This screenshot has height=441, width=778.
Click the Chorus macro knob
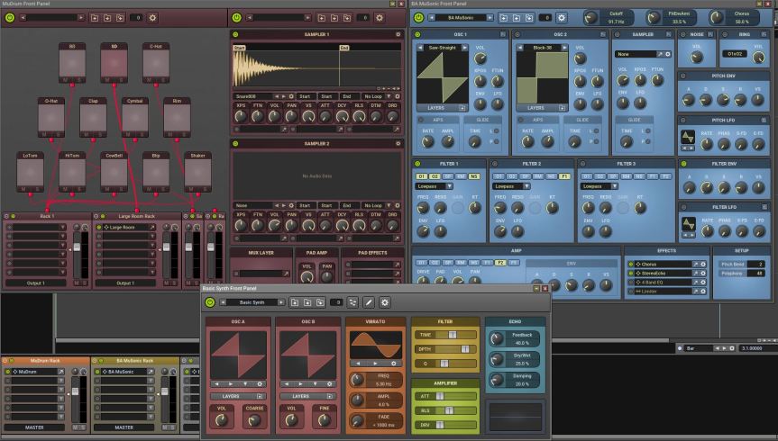point(716,18)
